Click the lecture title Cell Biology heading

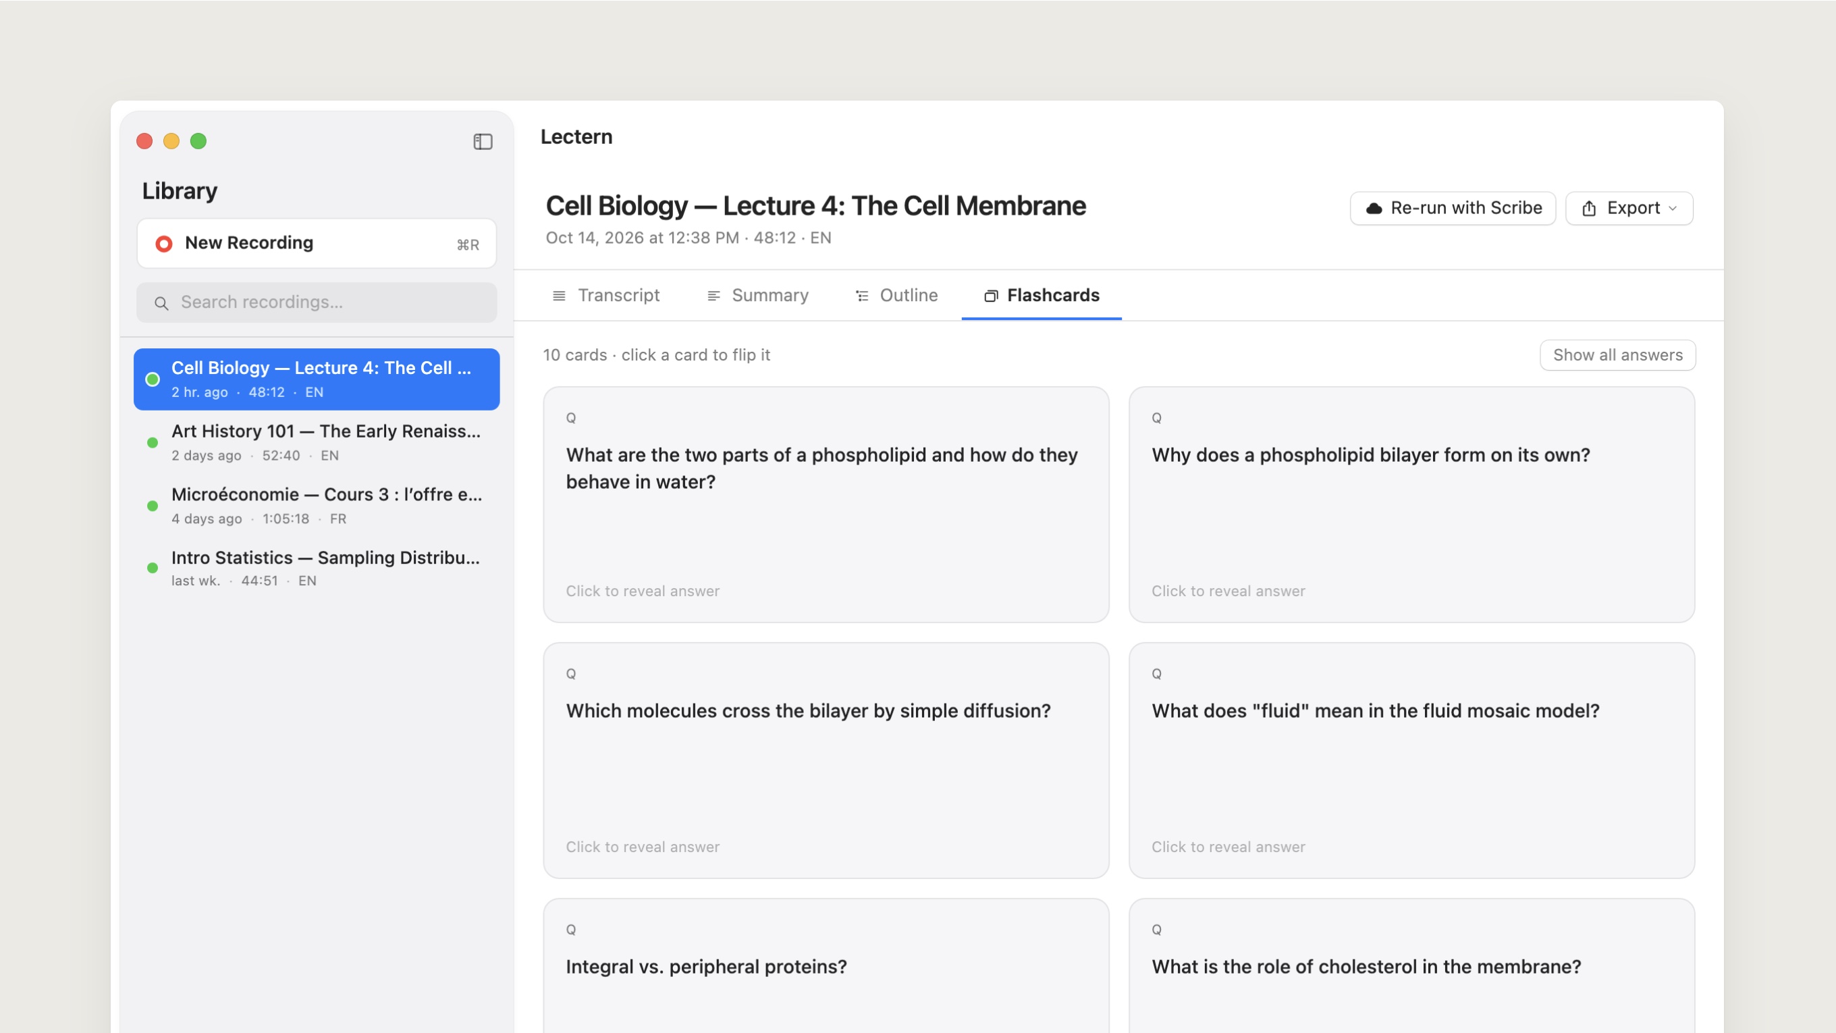pos(816,206)
